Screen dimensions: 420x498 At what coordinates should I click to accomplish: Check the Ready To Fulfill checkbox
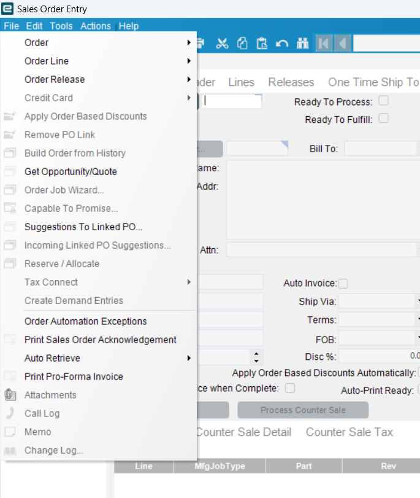point(384,119)
